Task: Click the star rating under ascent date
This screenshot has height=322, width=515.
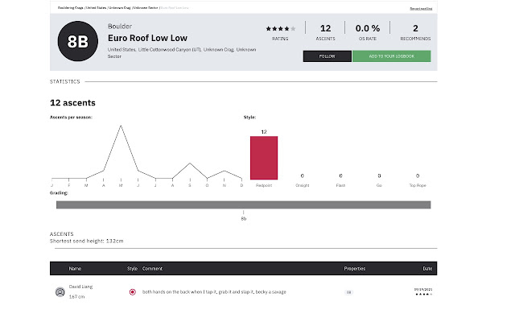Action: (x=422, y=295)
